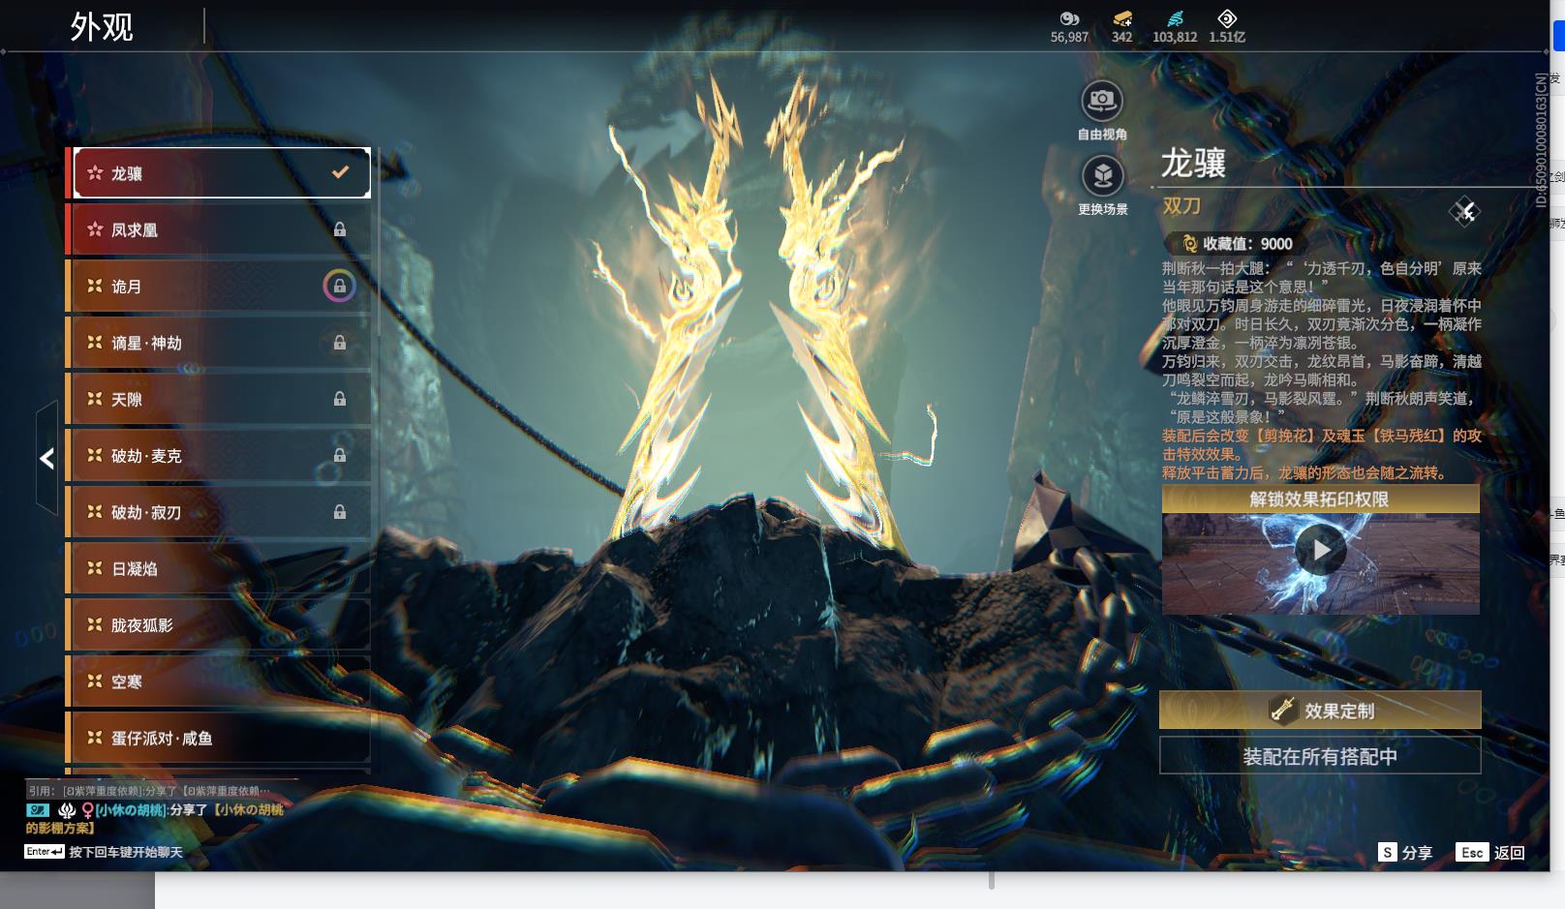The width and height of the screenshot is (1565, 909).
Task: Click the lock icon on 凤求凰 skin
Action: pyautogui.click(x=340, y=229)
